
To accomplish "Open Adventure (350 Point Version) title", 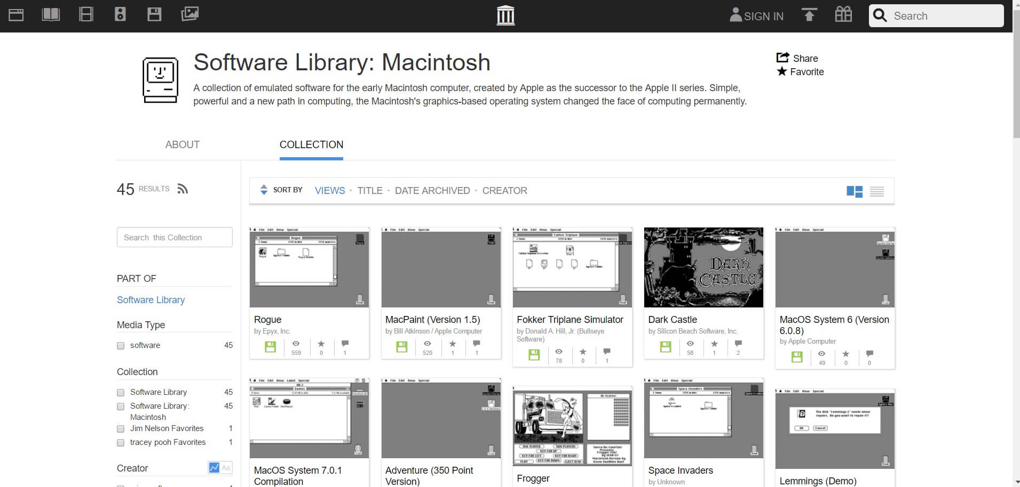I will [x=430, y=476].
